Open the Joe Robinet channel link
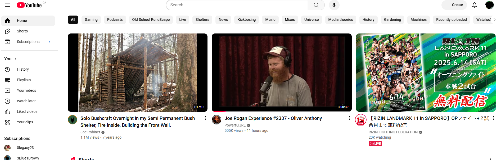This screenshot has width=501, height=160. point(90,132)
